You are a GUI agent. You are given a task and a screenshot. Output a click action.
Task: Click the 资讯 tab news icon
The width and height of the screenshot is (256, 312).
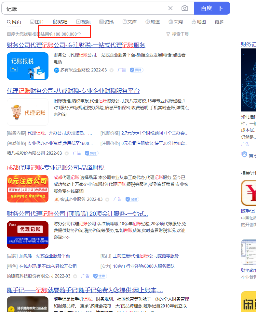click(x=101, y=22)
